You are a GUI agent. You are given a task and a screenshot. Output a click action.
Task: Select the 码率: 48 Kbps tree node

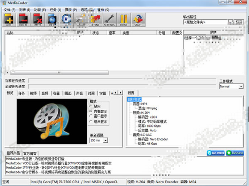point(147,144)
